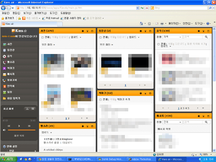Check the 전체 checkbox in the 음악 panel
Image resolution: width=216 pixels, height=162 pixels.
(159, 44)
